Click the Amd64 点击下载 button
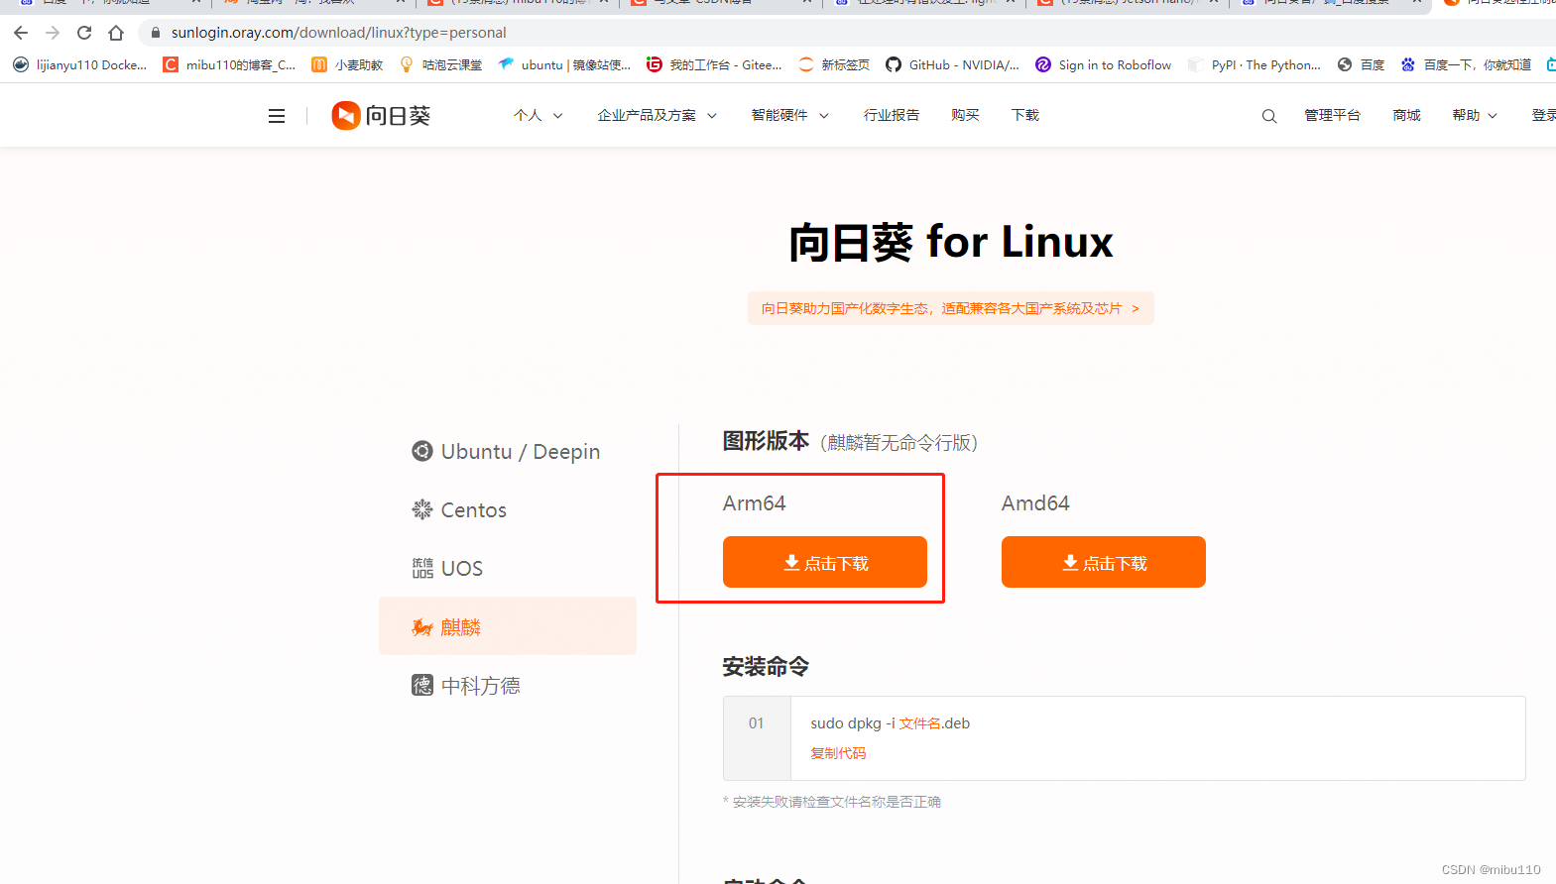The width and height of the screenshot is (1556, 884). [x=1104, y=562]
